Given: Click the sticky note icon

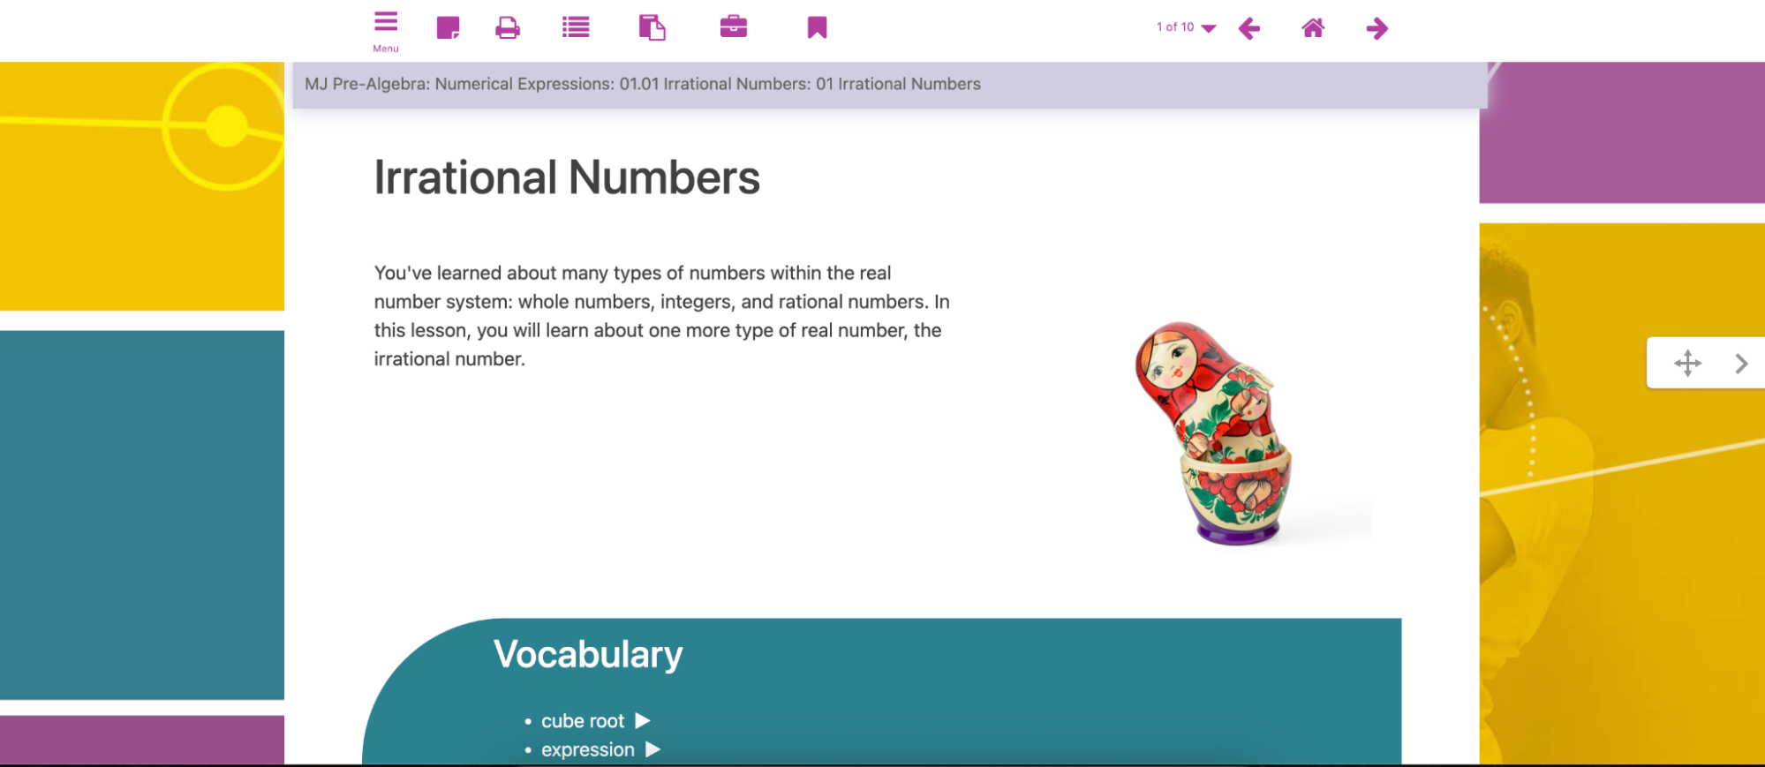Looking at the screenshot, I should [448, 28].
